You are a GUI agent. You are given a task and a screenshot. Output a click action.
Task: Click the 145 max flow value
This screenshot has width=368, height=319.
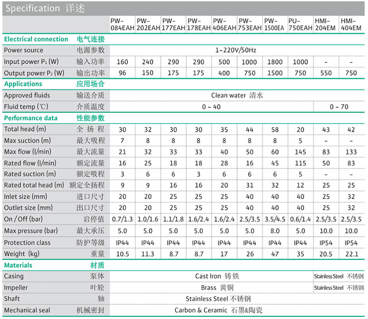click(300, 151)
